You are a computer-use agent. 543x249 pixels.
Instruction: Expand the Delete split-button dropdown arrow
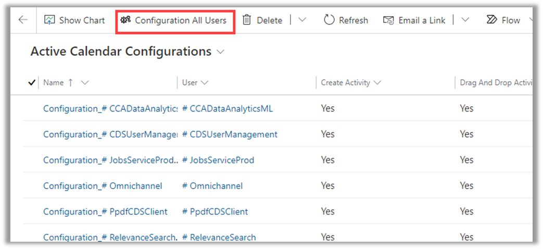302,20
